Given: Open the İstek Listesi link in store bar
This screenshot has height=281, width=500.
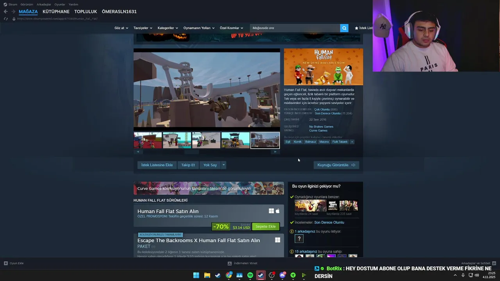Looking at the screenshot, I should (364, 28).
